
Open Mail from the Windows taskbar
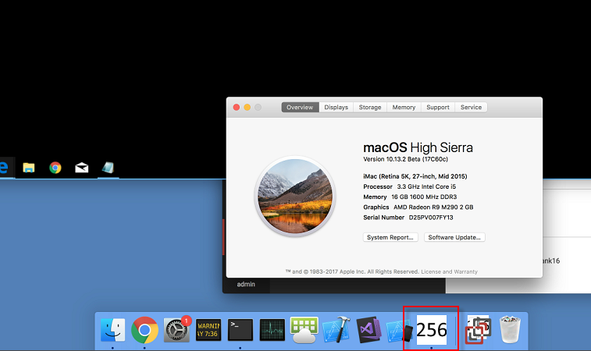pyautogui.click(x=82, y=168)
